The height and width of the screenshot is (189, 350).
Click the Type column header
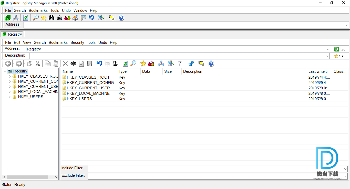coord(129,71)
